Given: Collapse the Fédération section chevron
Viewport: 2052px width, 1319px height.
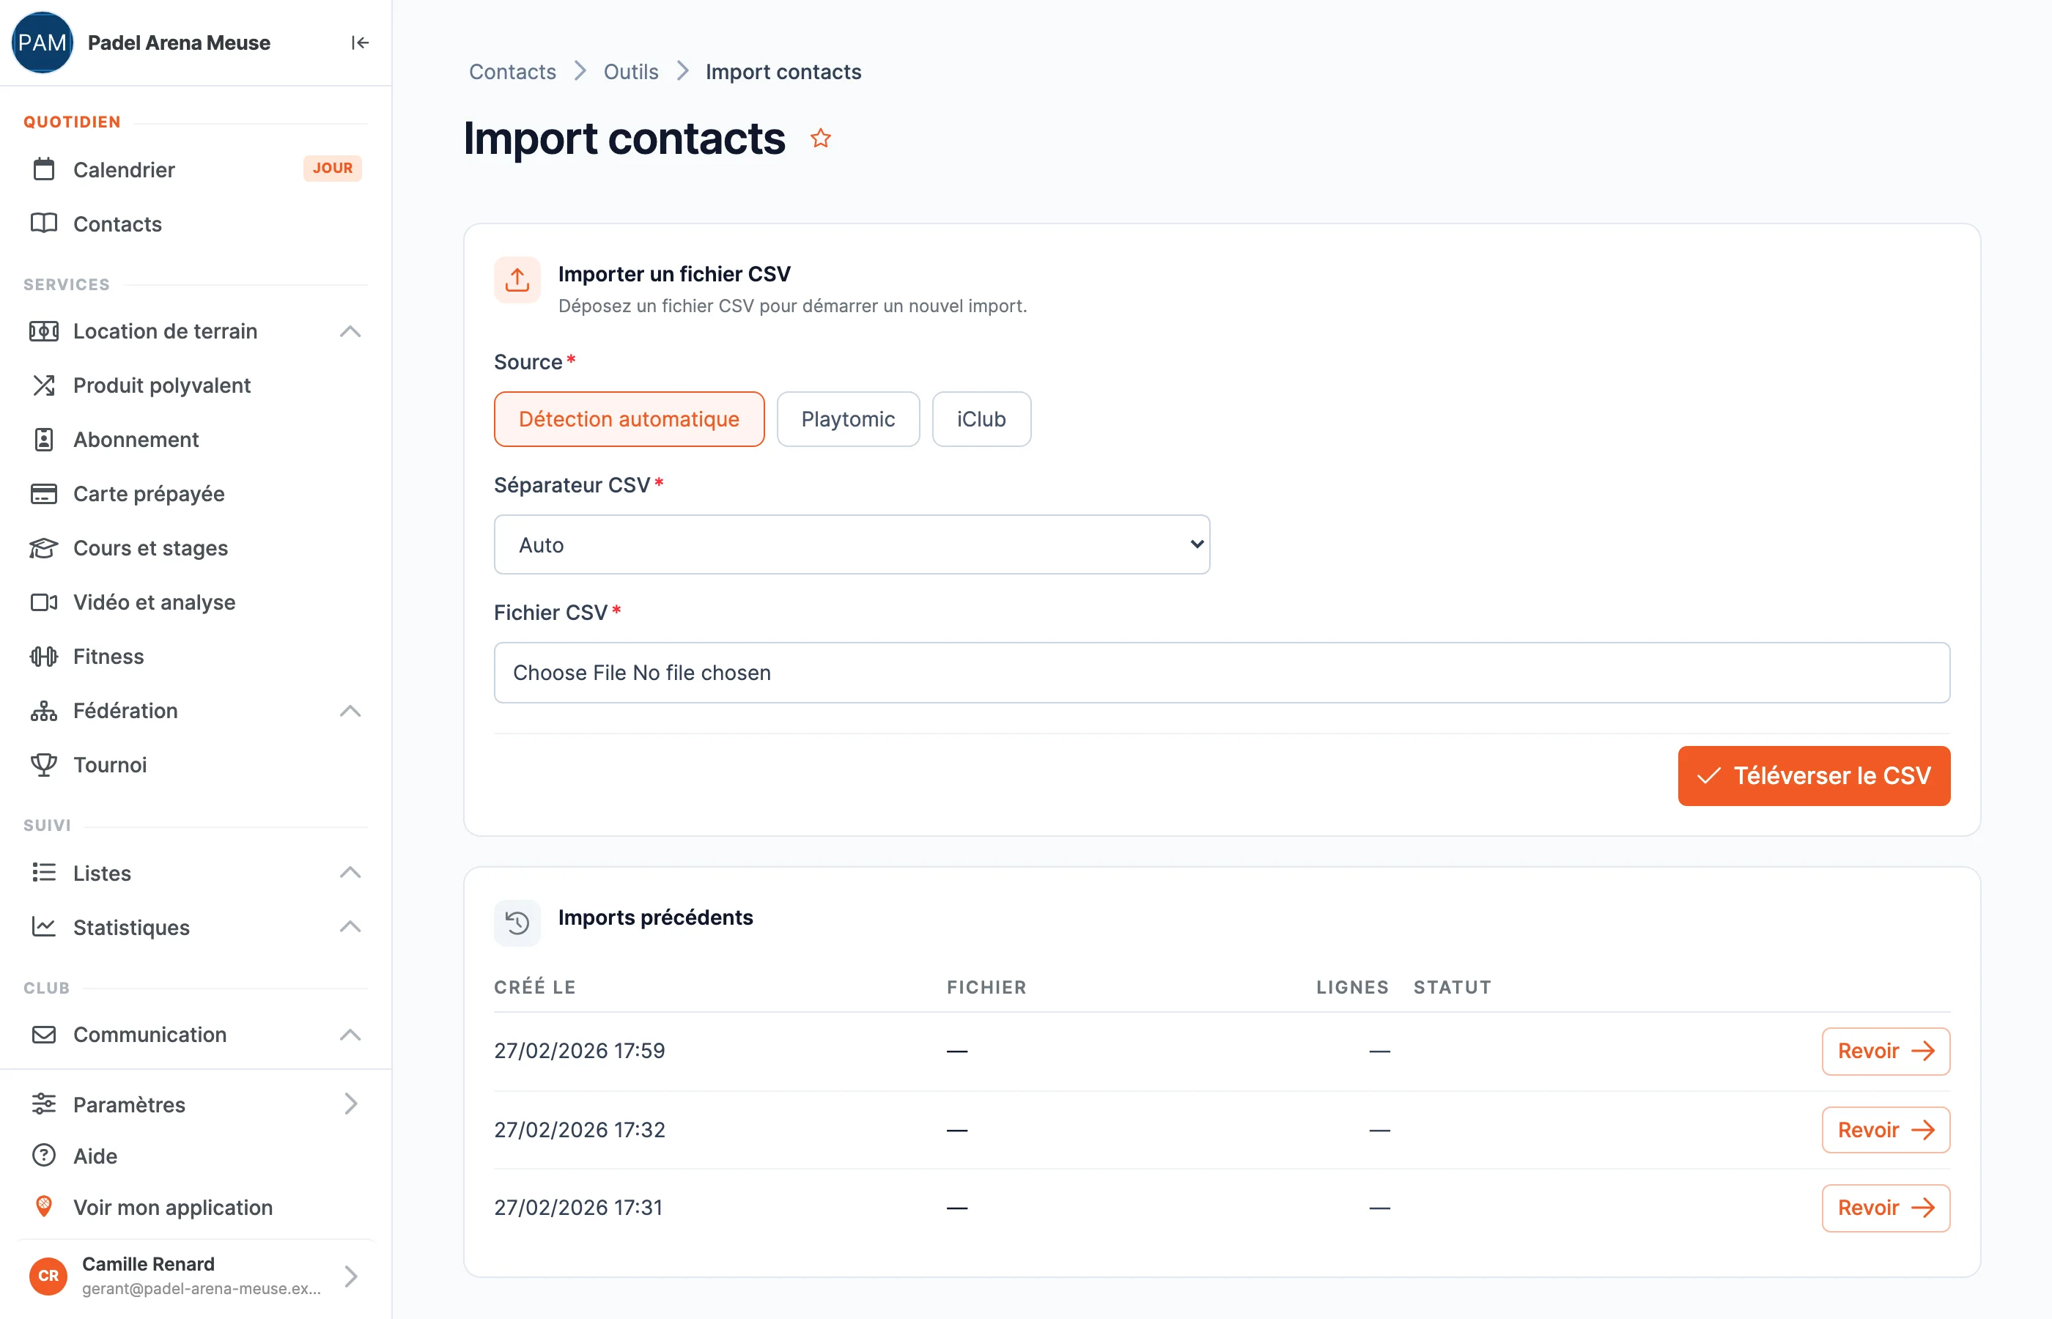Looking at the screenshot, I should point(350,710).
